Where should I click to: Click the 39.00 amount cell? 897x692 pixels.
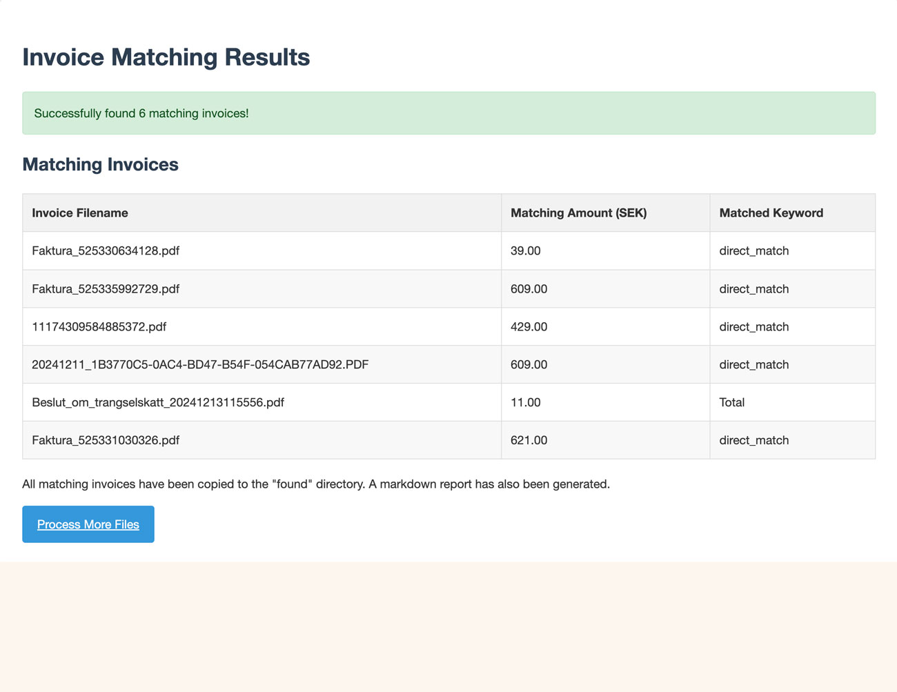click(526, 251)
